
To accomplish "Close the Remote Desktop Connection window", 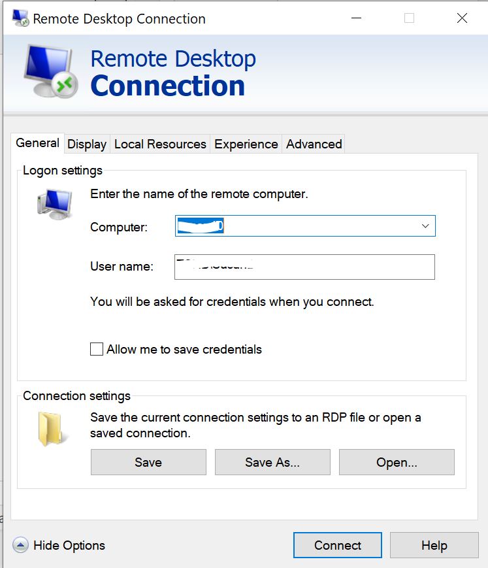I will click(462, 18).
